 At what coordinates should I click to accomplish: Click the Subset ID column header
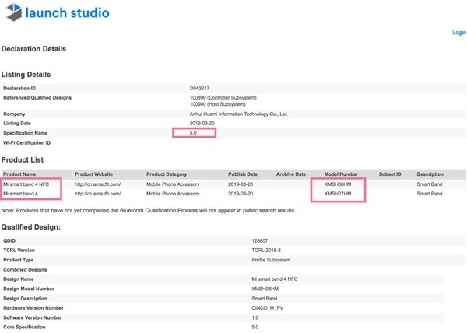click(x=389, y=174)
